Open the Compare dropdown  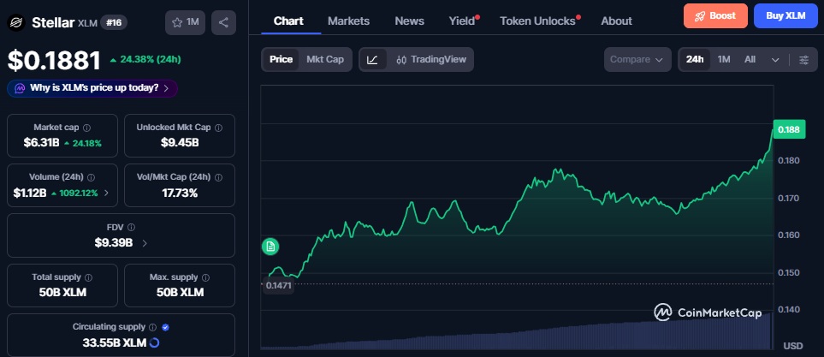tap(637, 59)
